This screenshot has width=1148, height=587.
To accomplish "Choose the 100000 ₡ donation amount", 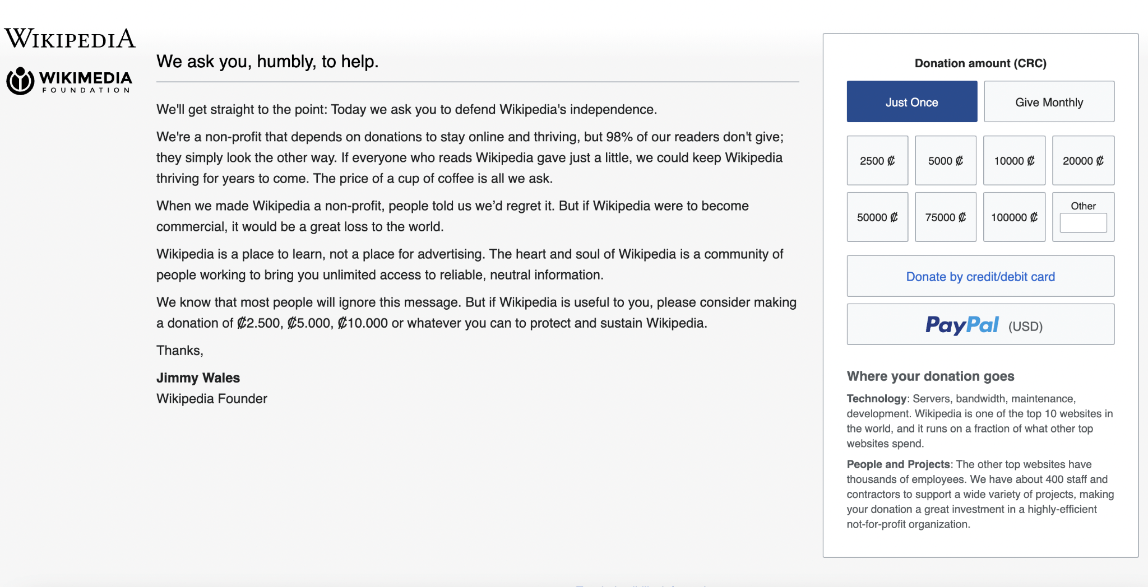I will 1014,217.
